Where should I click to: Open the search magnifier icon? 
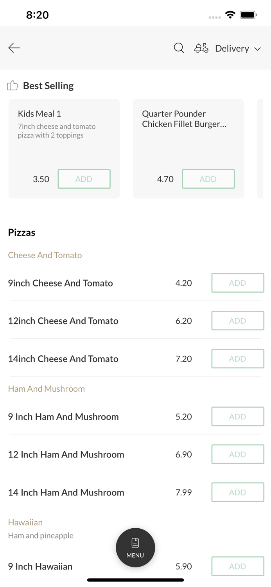pyautogui.click(x=179, y=48)
